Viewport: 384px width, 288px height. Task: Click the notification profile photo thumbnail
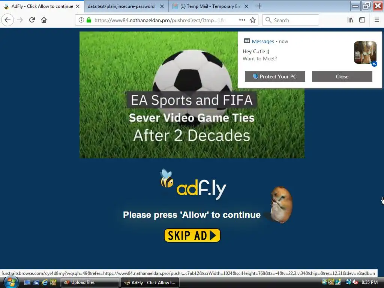coord(365,52)
